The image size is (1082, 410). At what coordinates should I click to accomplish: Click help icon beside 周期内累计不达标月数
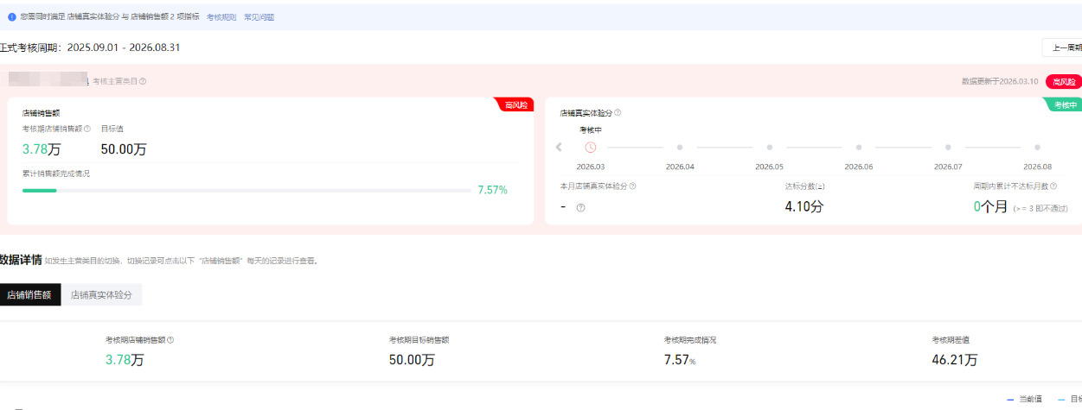click(x=1054, y=186)
